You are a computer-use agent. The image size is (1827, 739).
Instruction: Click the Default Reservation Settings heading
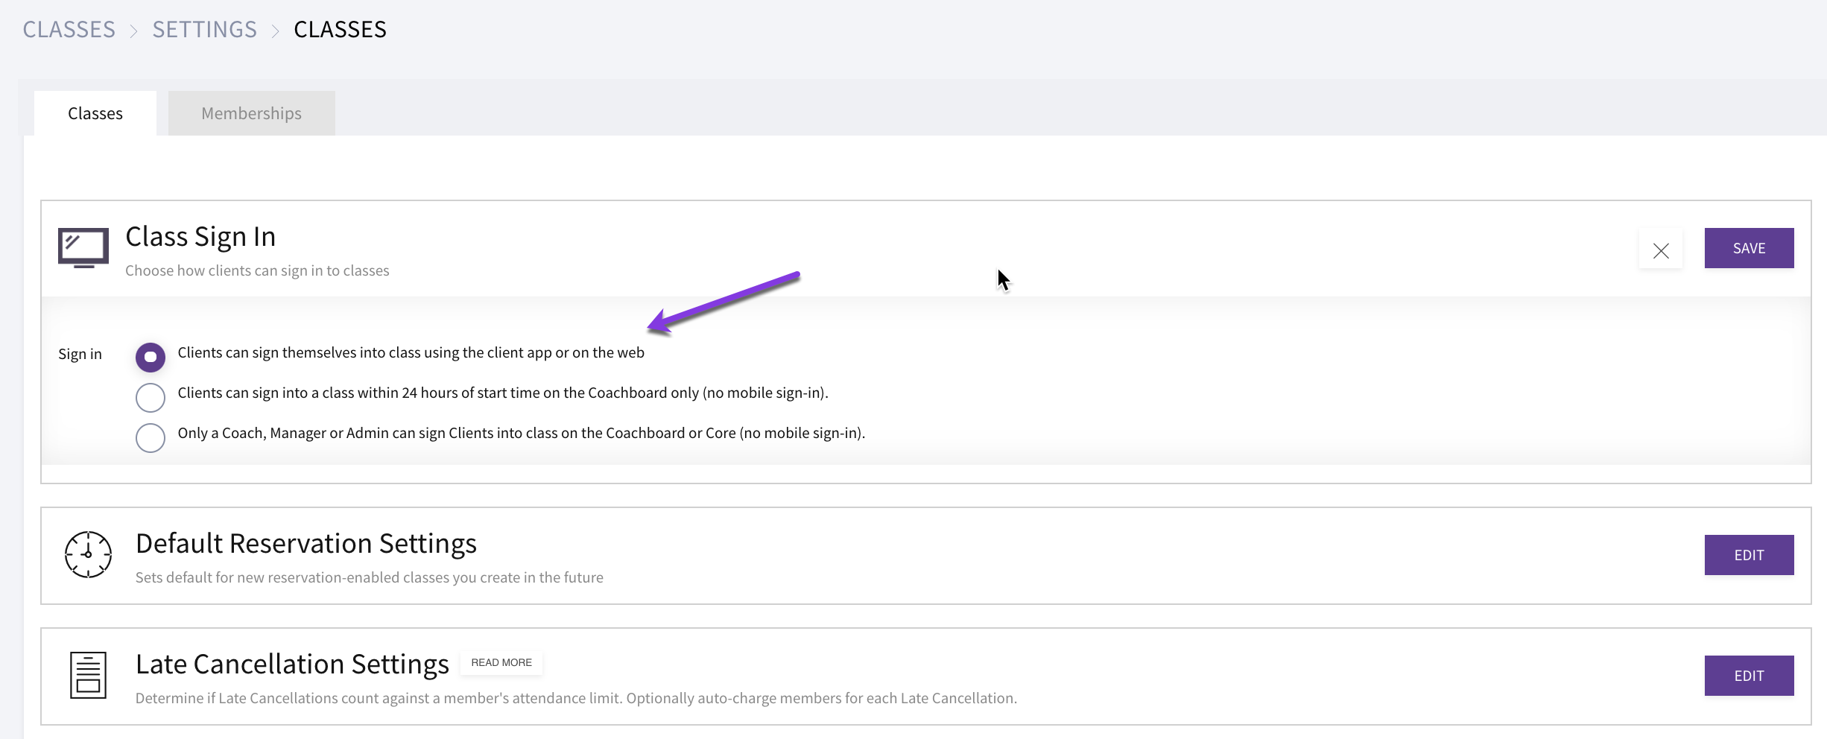click(x=306, y=543)
